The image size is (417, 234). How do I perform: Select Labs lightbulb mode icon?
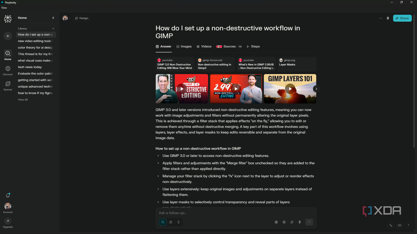(178, 222)
